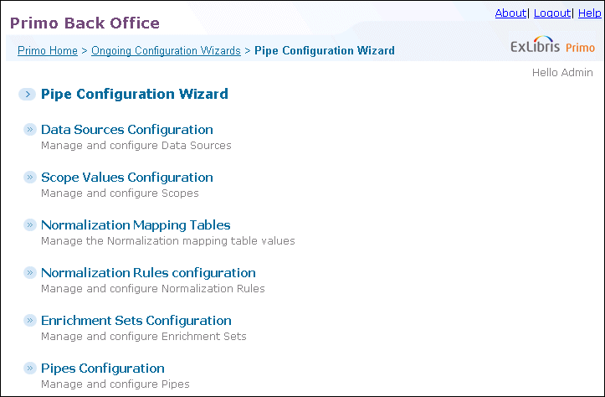Open the Help link
605x397 pixels.
click(x=590, y=13)
